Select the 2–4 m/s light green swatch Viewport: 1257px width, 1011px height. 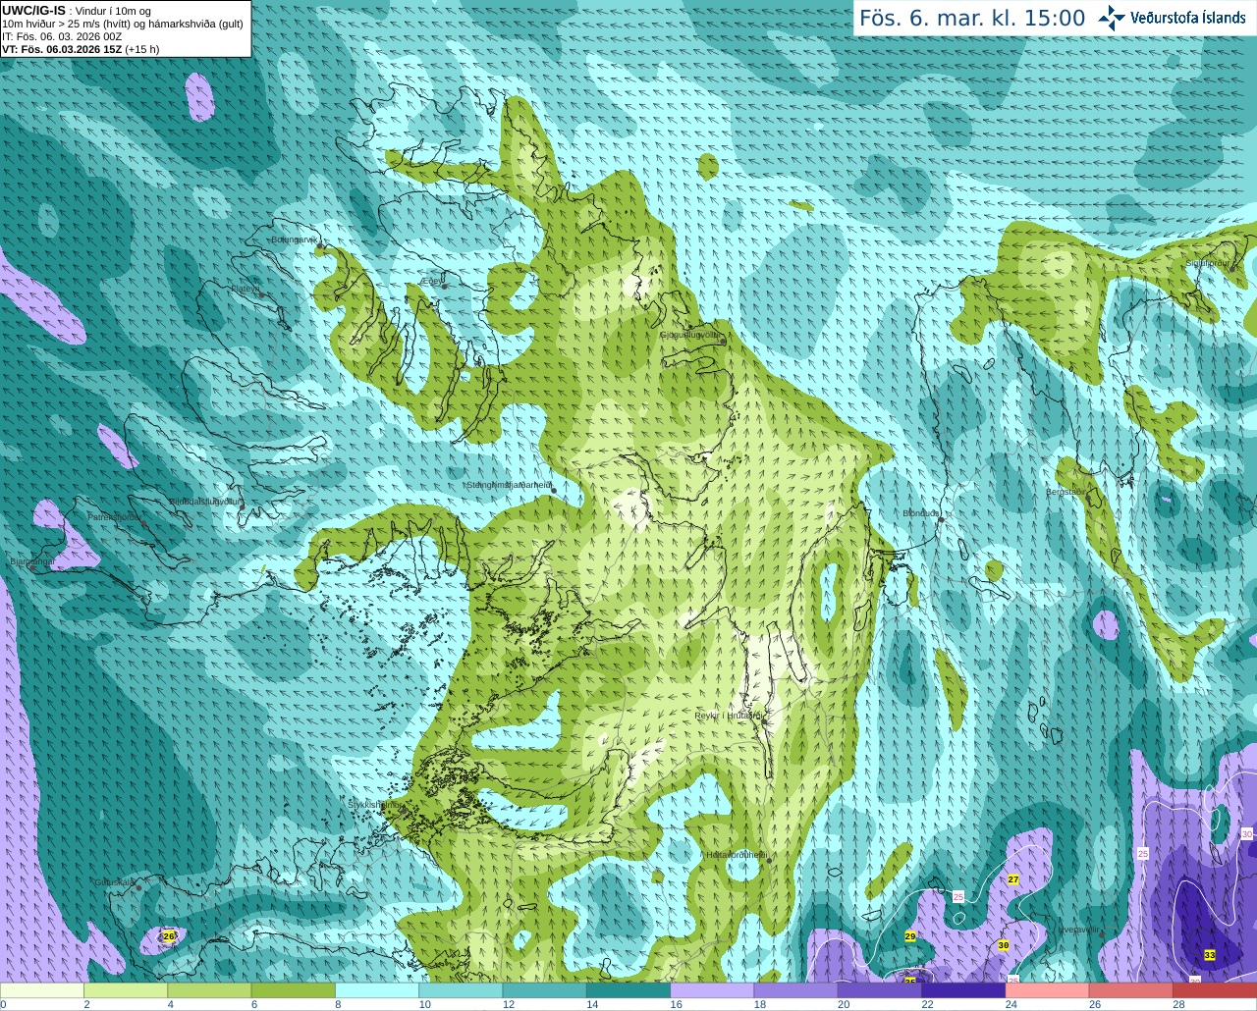coord(127,990)
